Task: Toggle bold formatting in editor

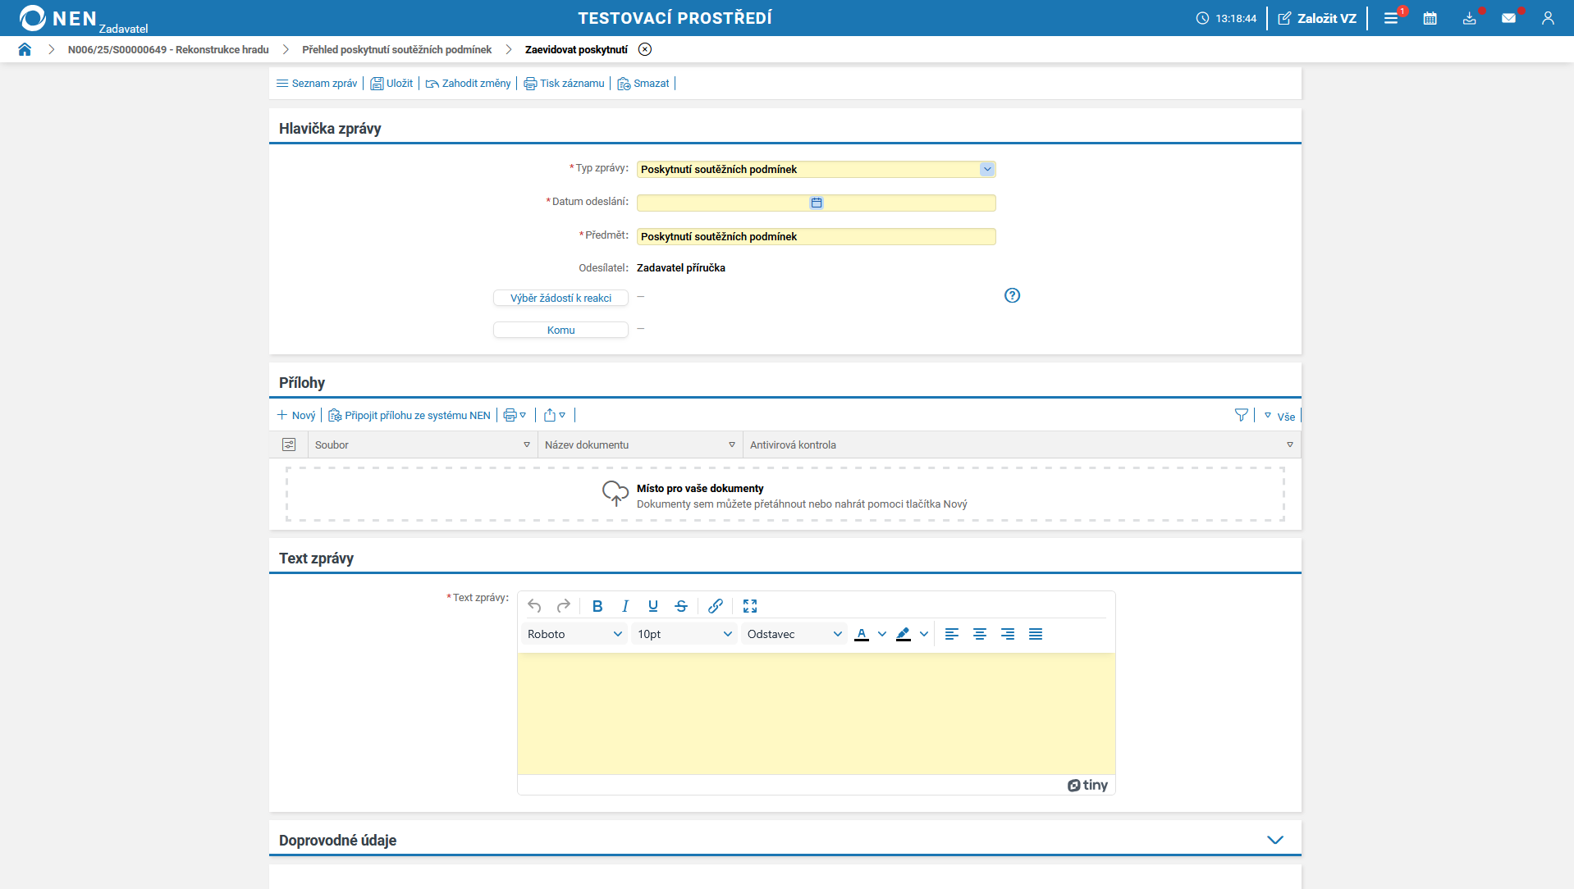Action: [x=597, y=606]
